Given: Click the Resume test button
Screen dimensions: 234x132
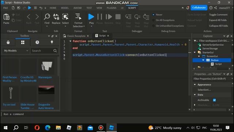Looking at the screenshot, I should tap(109, 17).
